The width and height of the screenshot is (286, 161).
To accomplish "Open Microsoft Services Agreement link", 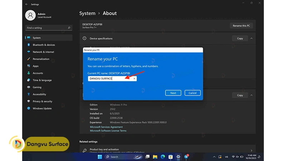I will pyautogui.click(x=106, y=127).
